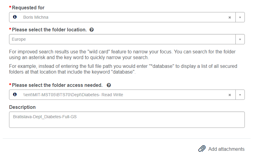
Task: Click the paperclip attachment icon
Action: point(202,149)
